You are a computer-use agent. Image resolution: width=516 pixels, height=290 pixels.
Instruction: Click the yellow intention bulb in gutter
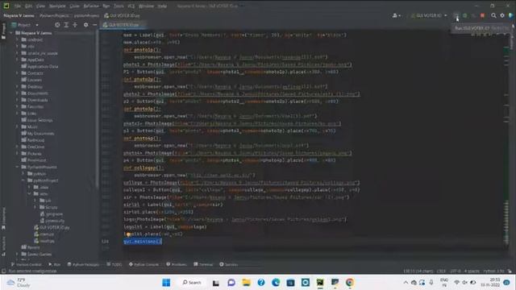[128, 234]
